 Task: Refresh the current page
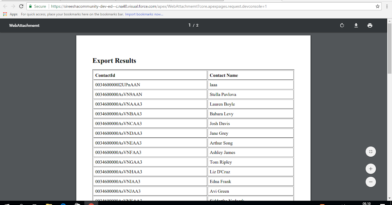click(x=21, y=6)
